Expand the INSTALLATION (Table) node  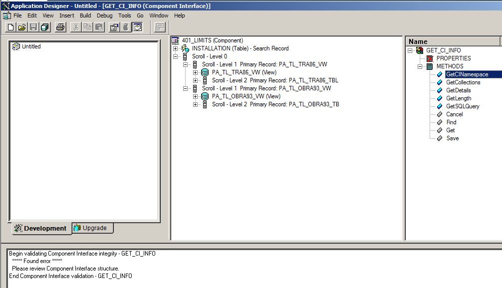[175, 49]
